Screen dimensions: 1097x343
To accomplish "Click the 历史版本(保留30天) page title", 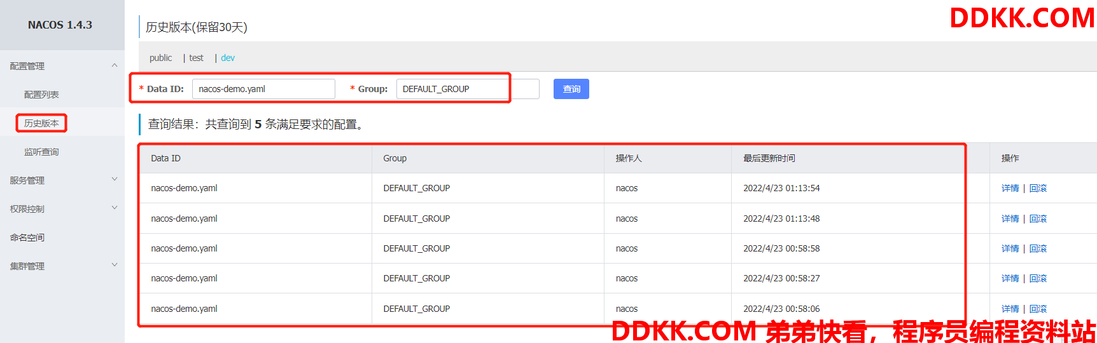I will pos(197,27).
